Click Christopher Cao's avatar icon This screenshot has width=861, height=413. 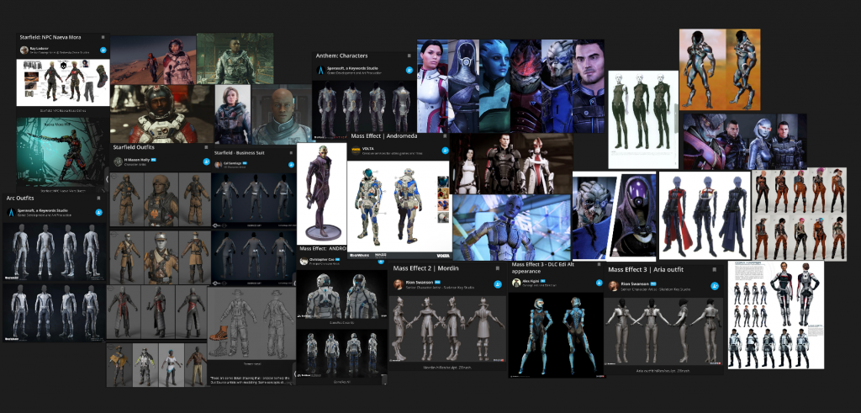[x=304, y=262]
